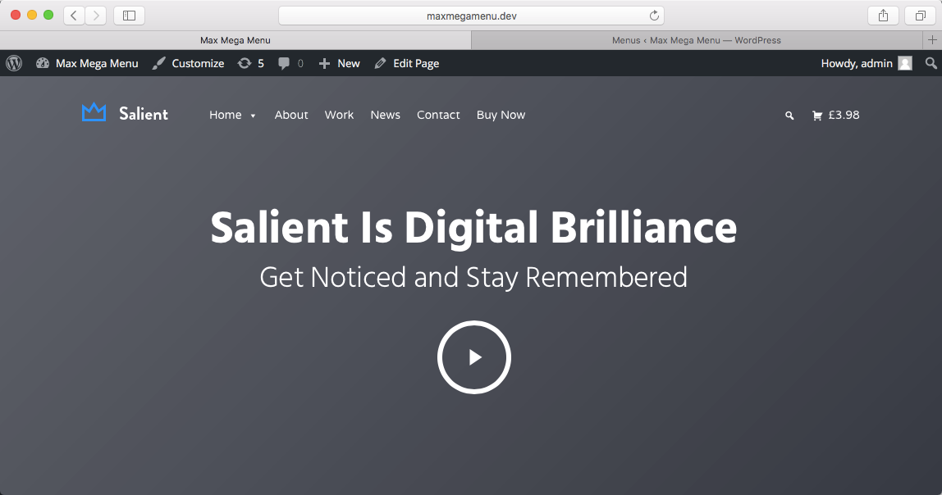Go forward with Safari's forward arrow
Image resolution: width=942 pixels, height=495 pixels.
tap(96, 16)
